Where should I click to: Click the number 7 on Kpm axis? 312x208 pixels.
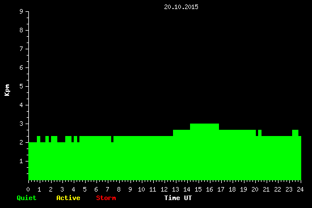point(22,49)
